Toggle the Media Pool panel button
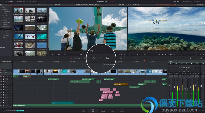The image size is (205, 113). point(9,2)
